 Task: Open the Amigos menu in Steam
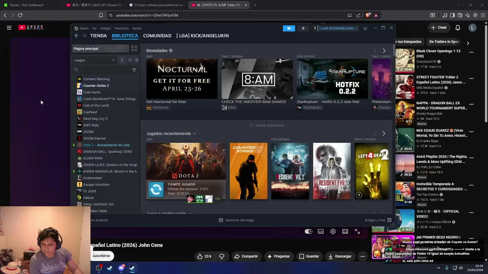[106, 28]
